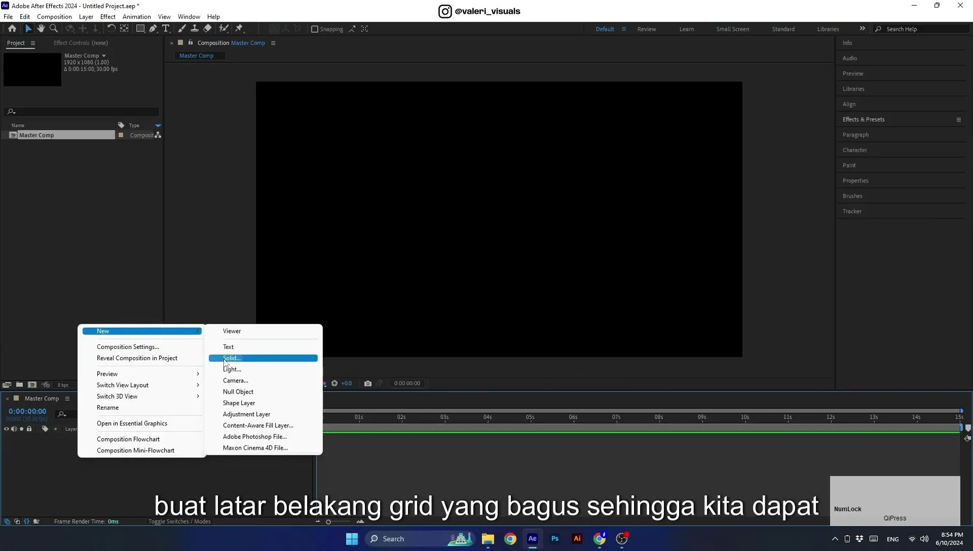Open the Character panel
The image size is (973, 551).
[x=855, y=150]
